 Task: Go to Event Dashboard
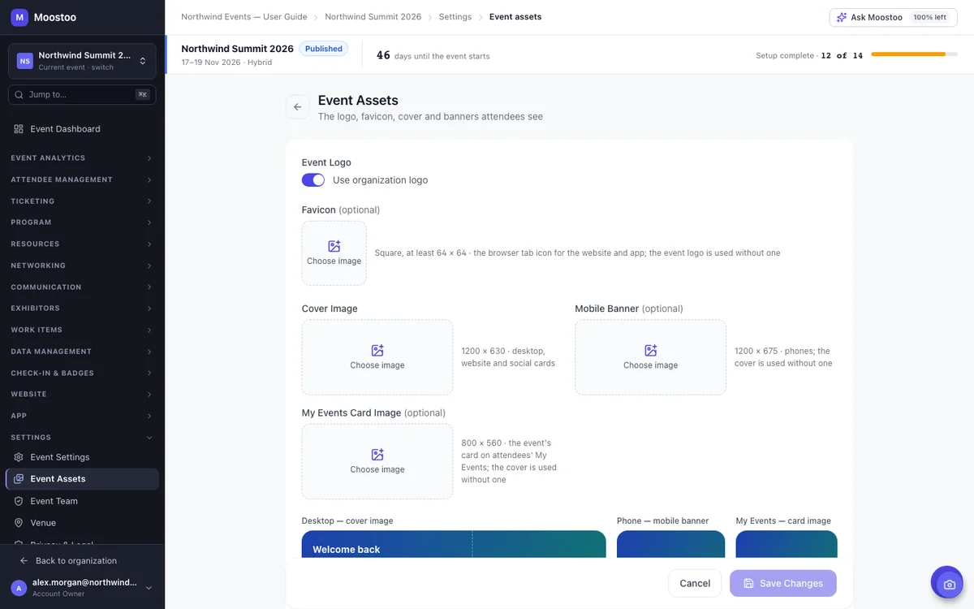pos(82,129)
